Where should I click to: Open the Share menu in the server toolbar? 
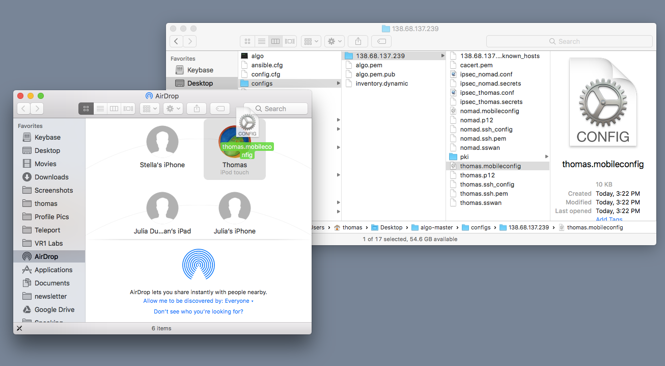tap(358, 41)
